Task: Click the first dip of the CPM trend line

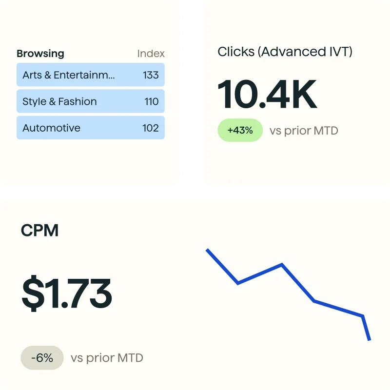Action: click(238, 283)
